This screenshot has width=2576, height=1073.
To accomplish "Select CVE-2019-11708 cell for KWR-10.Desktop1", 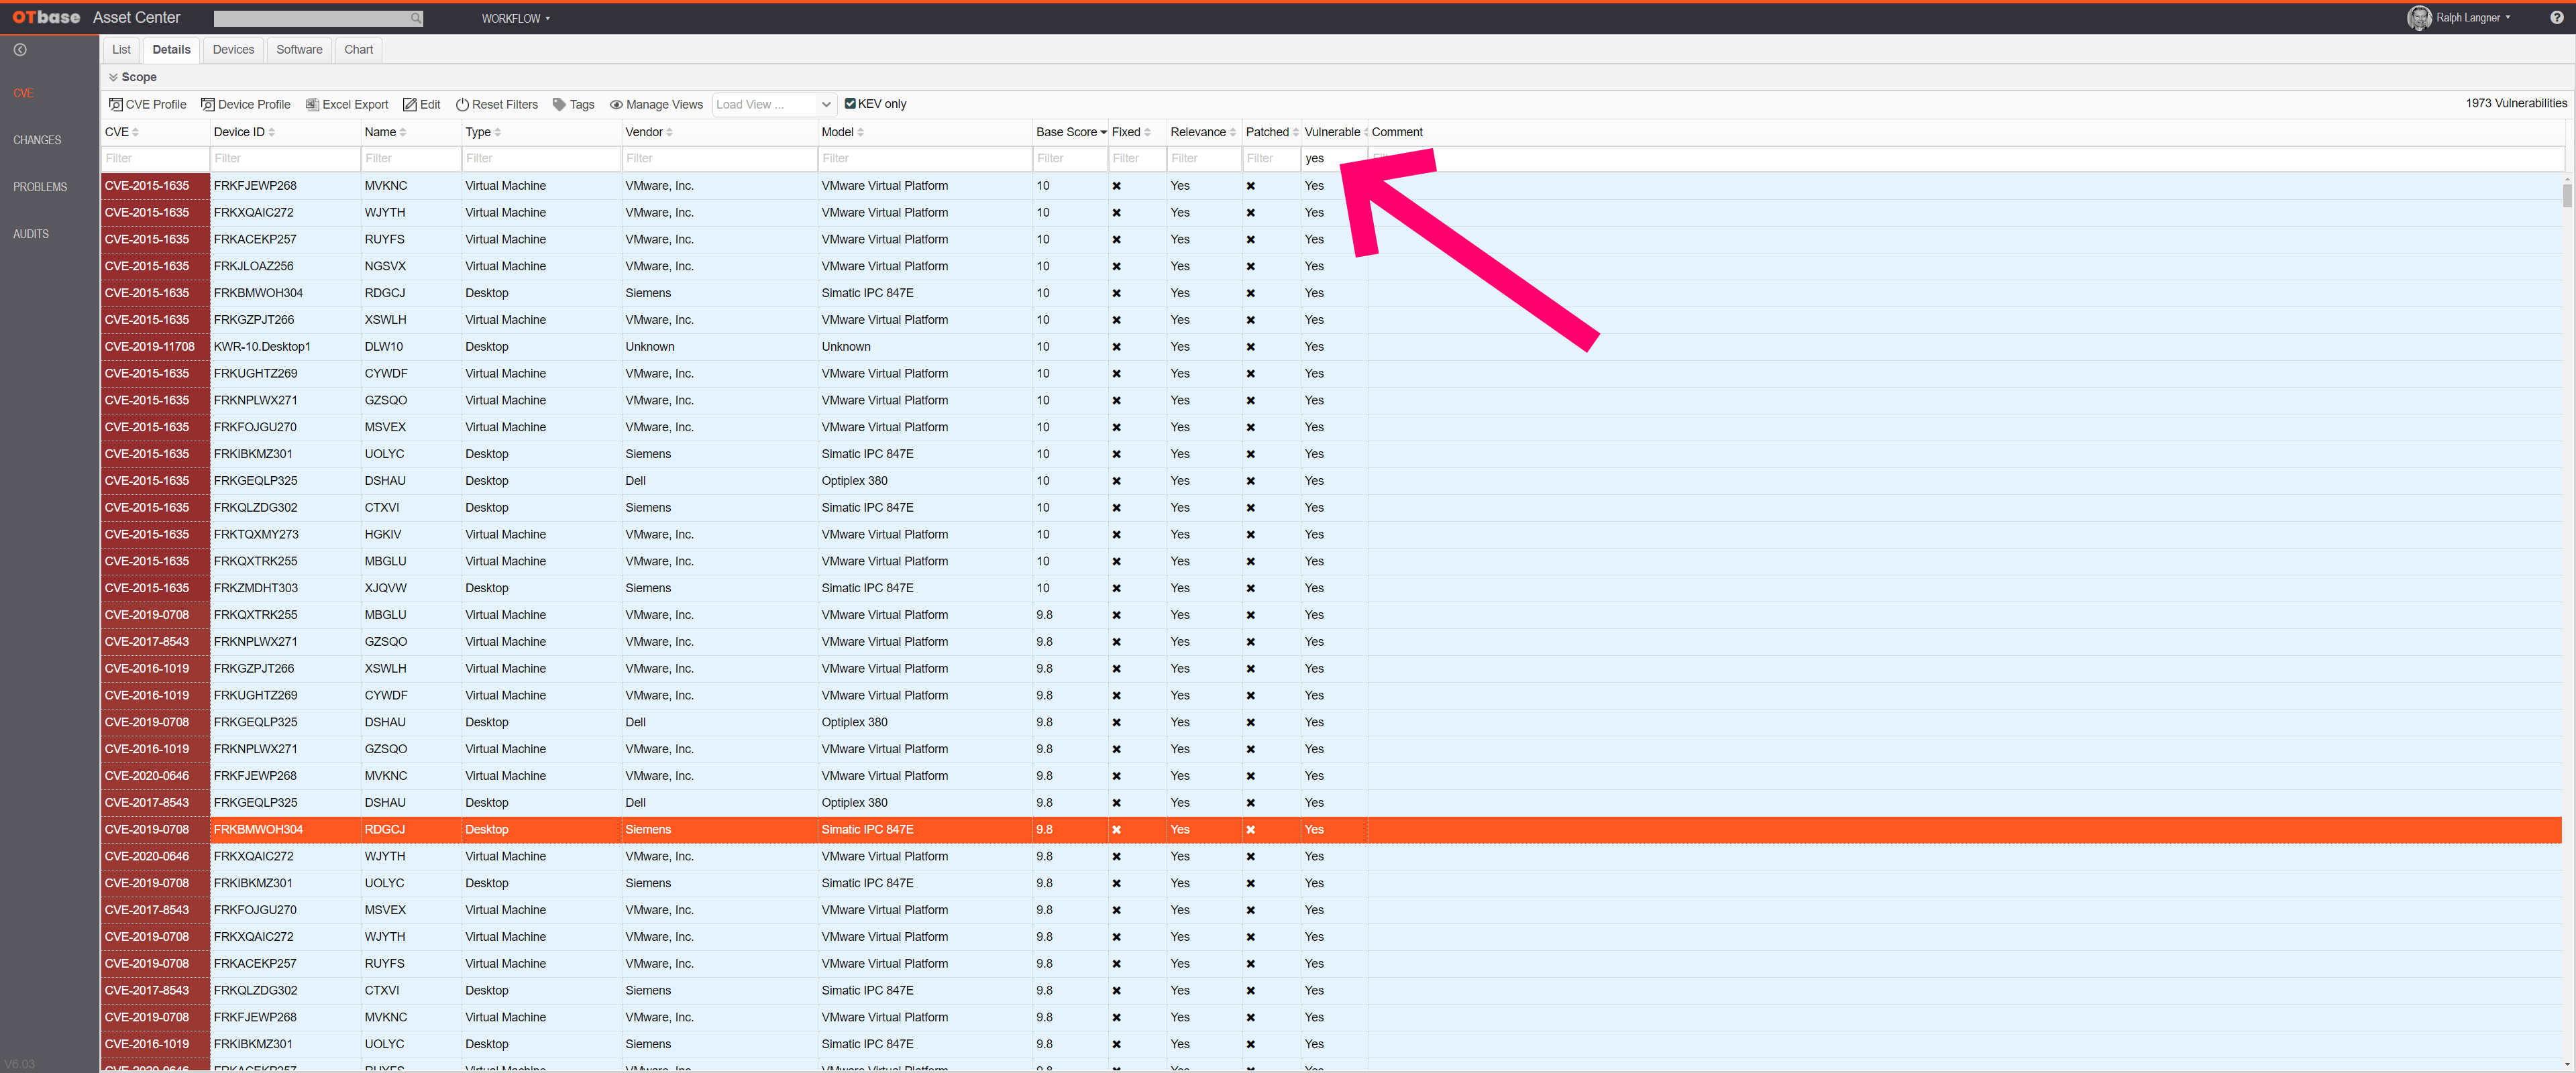I will tap(155, 347).
